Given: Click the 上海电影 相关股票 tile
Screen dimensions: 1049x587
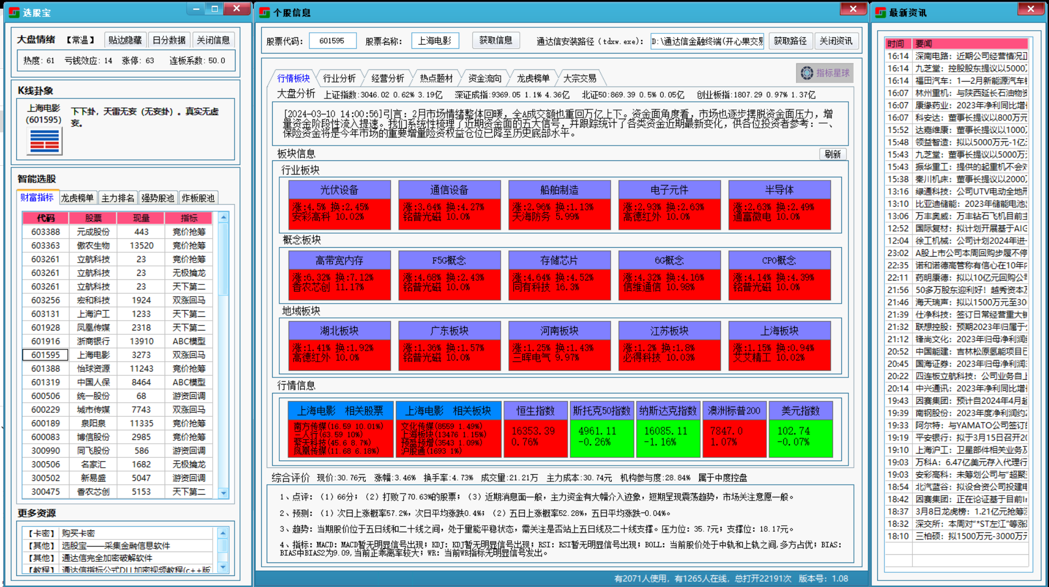Looking at the screenshot, I should coord(340,429).
